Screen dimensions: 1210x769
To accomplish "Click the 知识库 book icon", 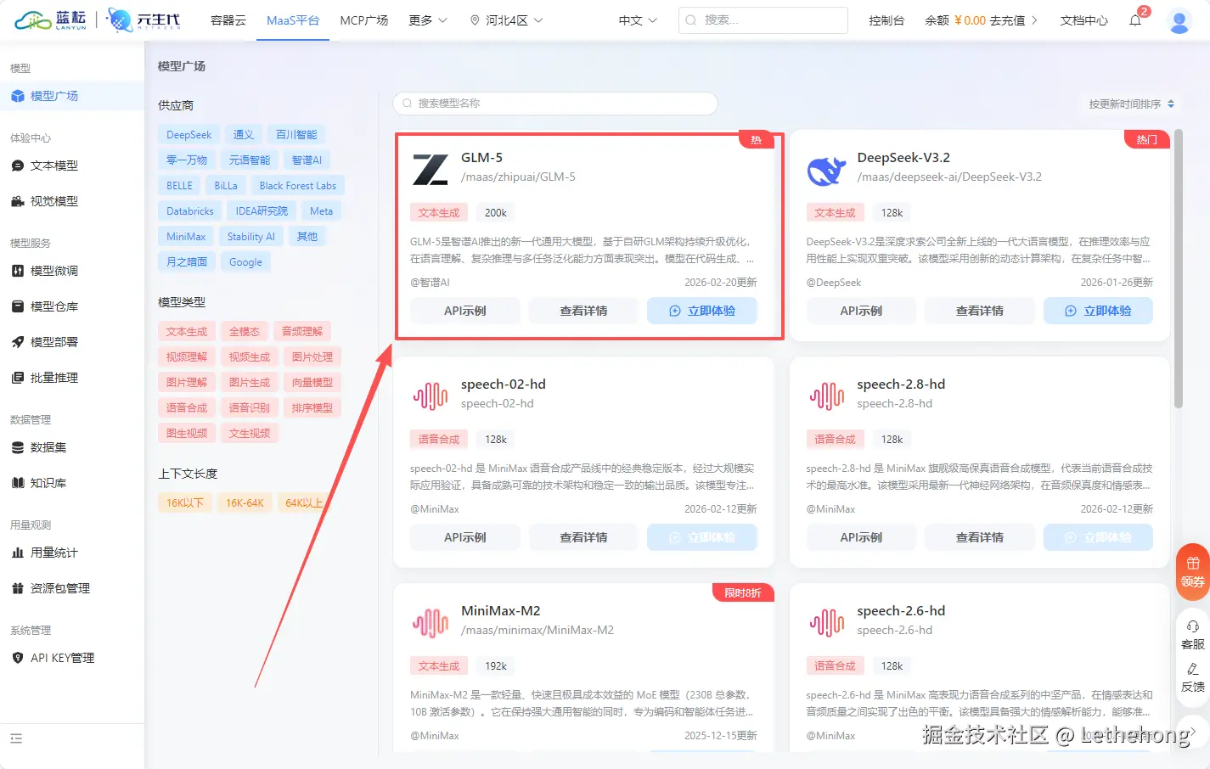I will [x=18, y=483].
